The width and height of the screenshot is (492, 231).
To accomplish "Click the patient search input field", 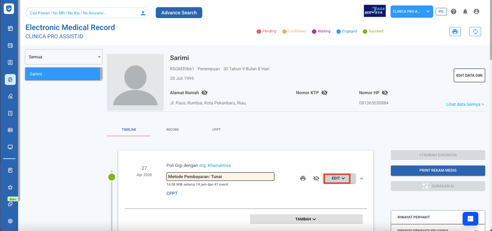I will [84, 13].
